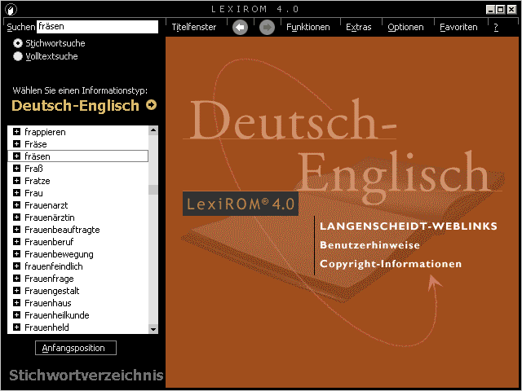Open the Titelfenster menu

coord(194,27)
